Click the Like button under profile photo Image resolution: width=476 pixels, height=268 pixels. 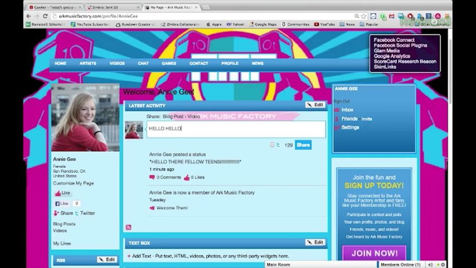[x=63, y=193]
